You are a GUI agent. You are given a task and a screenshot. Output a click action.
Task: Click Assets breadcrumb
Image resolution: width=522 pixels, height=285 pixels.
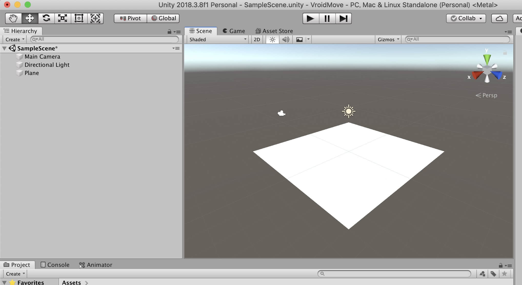(71, 282)
